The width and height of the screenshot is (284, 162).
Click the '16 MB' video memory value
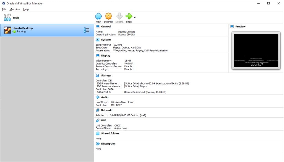[x=128, y=61]
